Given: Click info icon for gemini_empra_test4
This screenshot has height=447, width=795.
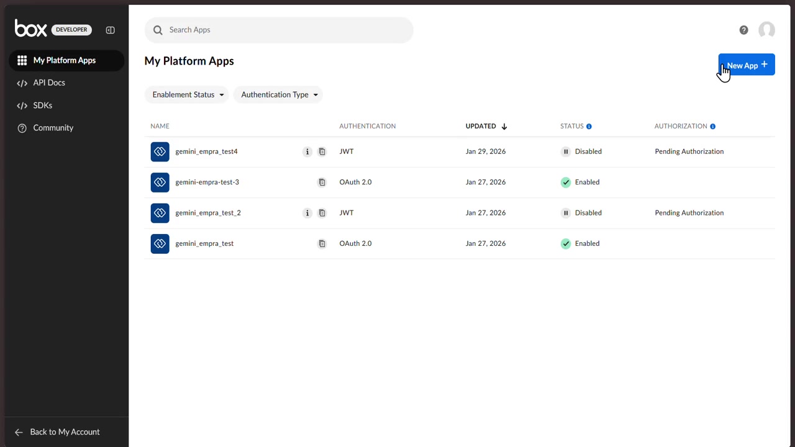Looking at the screenshot, I should (307, 151).
